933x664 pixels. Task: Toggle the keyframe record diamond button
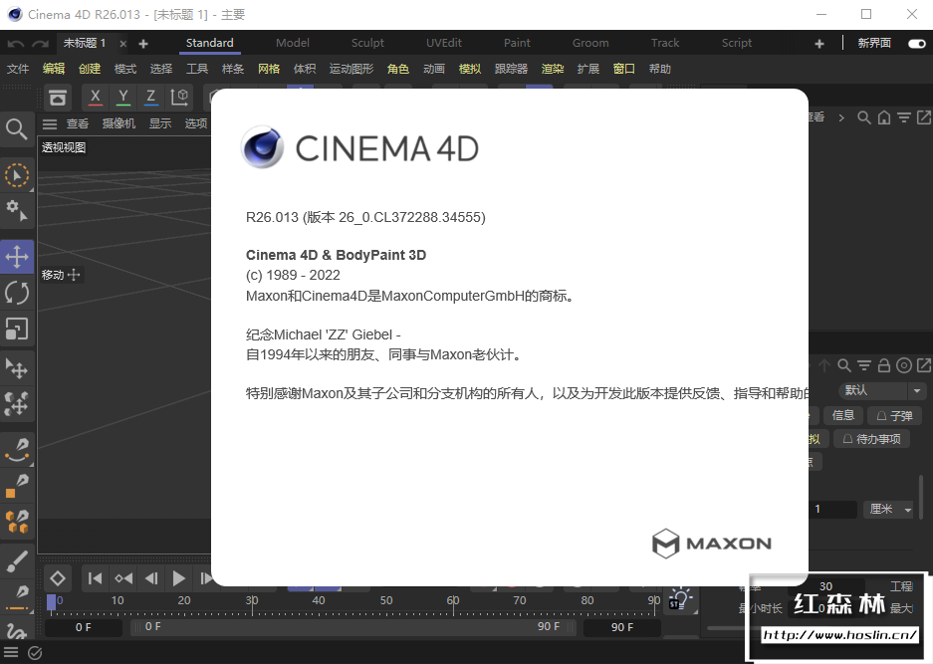pos(58,578)
